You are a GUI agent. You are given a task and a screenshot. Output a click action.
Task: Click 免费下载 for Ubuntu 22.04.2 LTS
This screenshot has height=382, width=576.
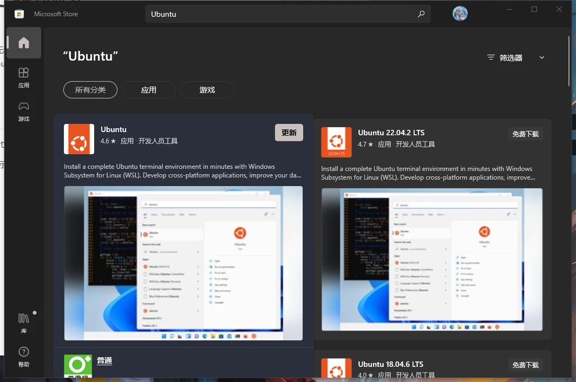point(525,134)
